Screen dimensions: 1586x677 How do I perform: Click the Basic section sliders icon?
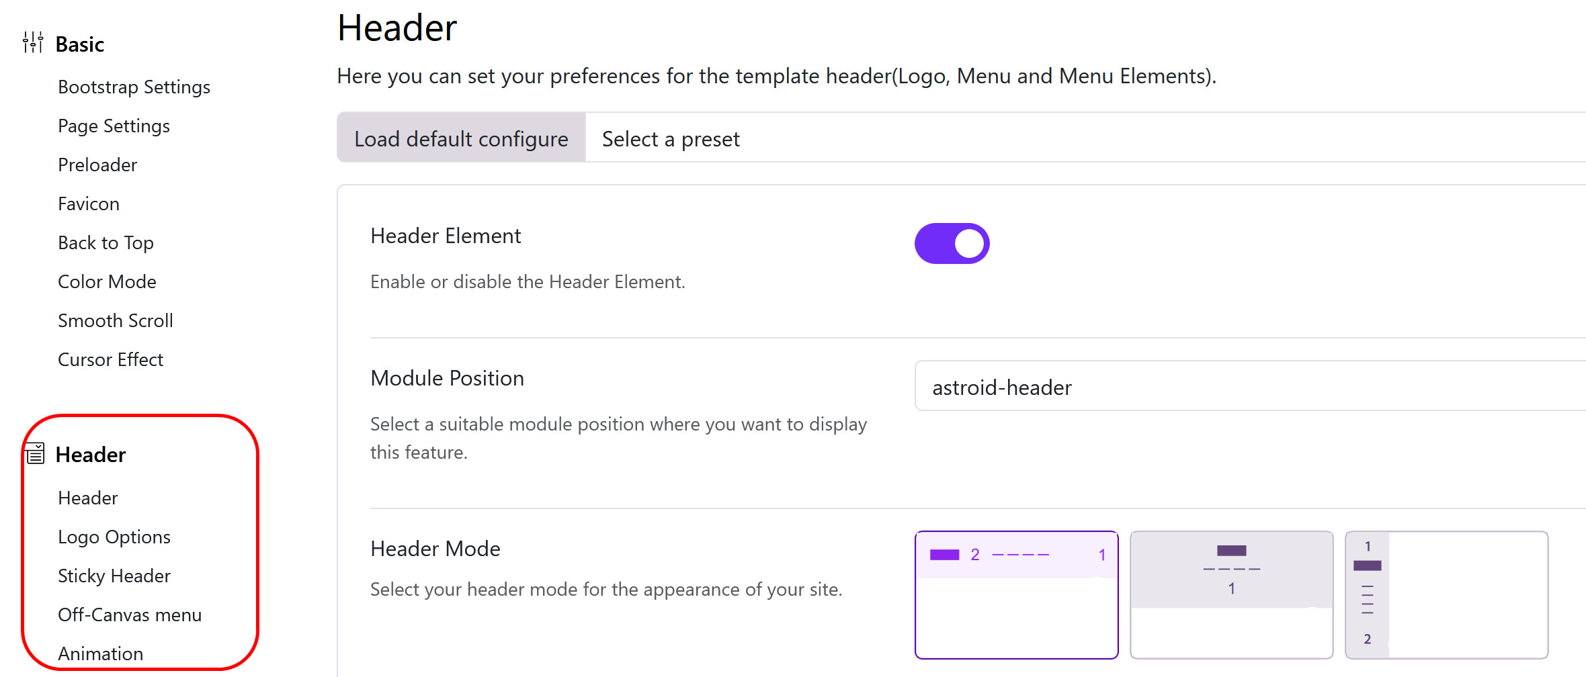32,42
